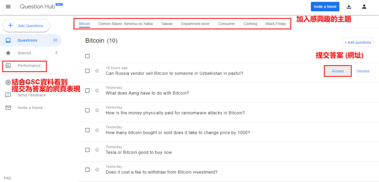Star the withdraw fee question

point(97,170)
